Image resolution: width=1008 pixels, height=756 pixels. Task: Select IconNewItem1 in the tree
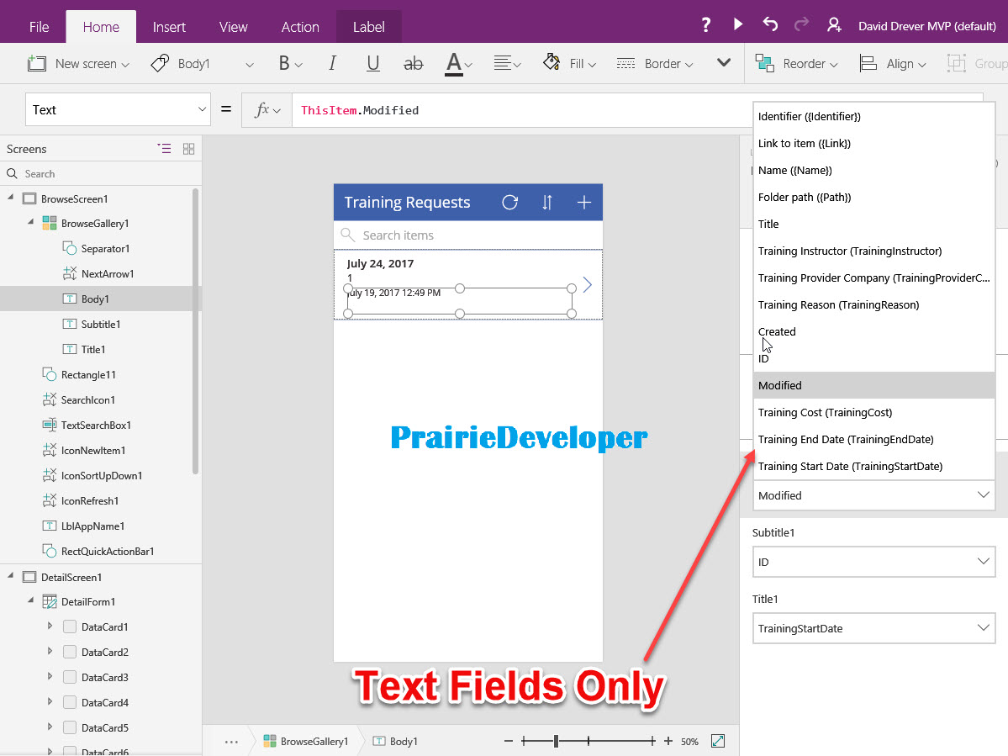click(x=93, y=451)
